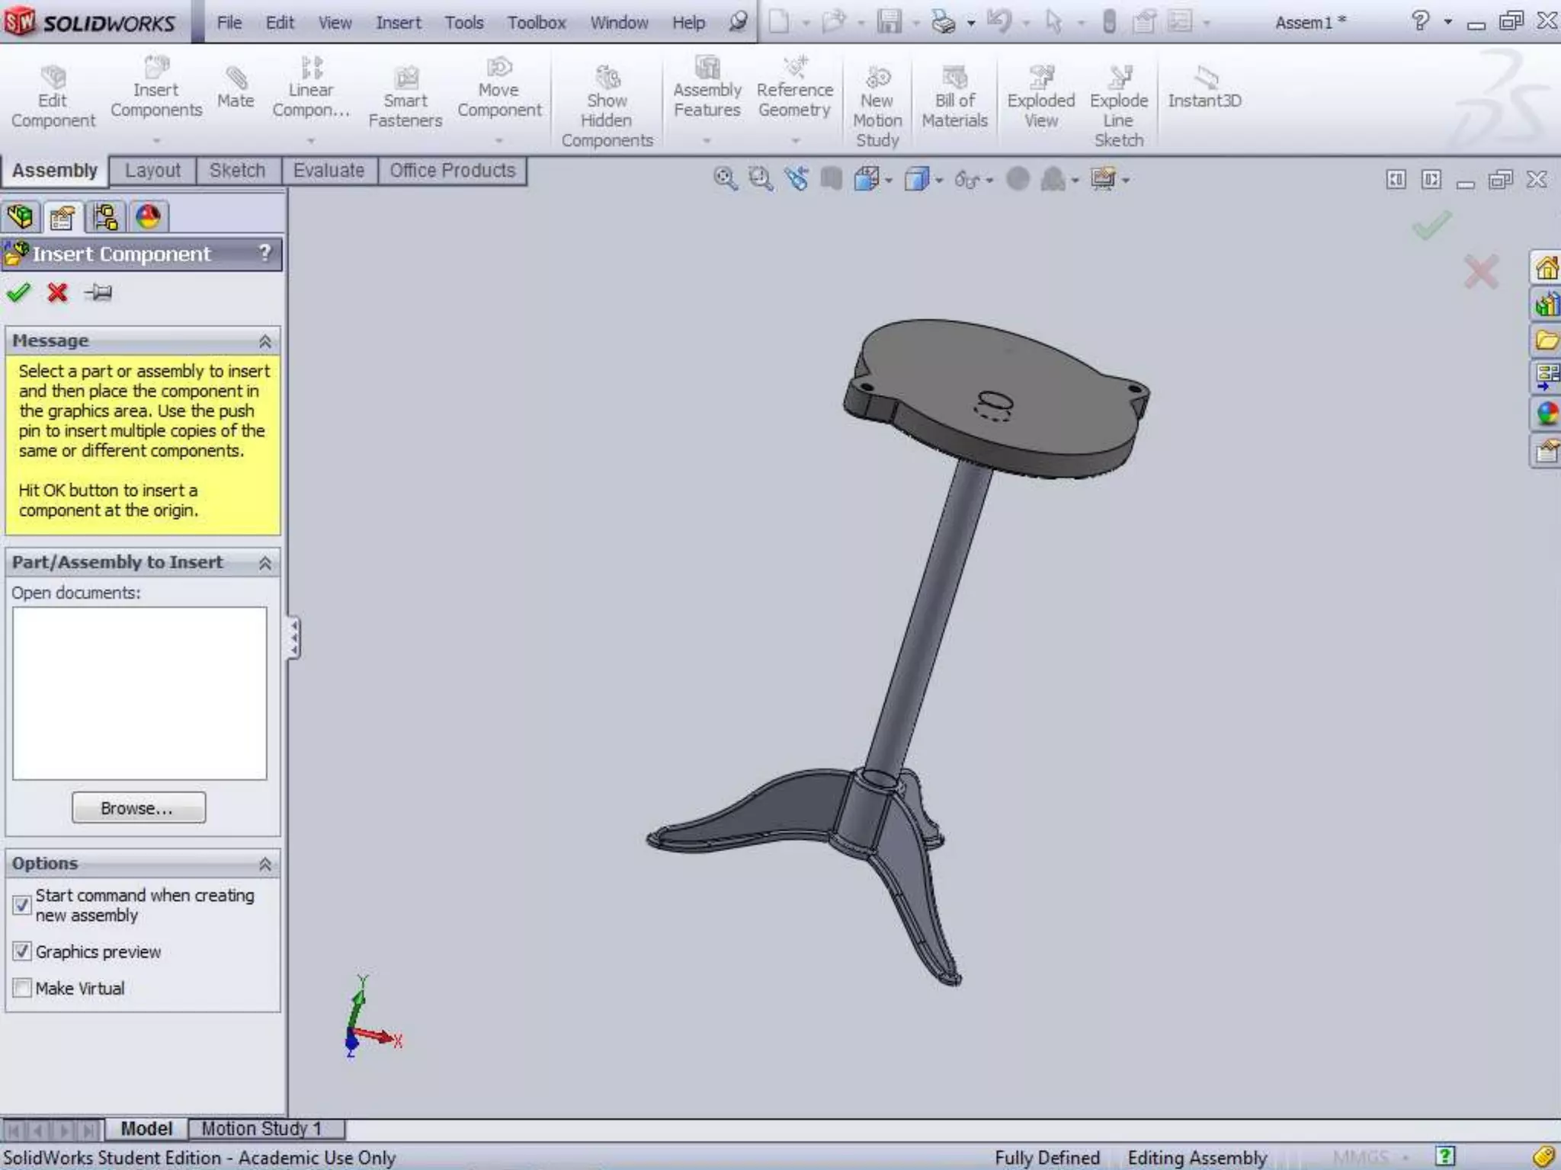The image size is (1561, 1170).
Task: Switch to the Evaluate tab
Action: coord(329,171)
